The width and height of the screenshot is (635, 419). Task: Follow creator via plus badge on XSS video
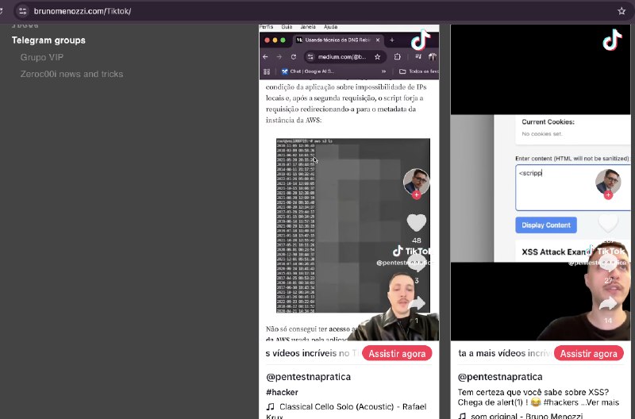[x=608, y=195]
